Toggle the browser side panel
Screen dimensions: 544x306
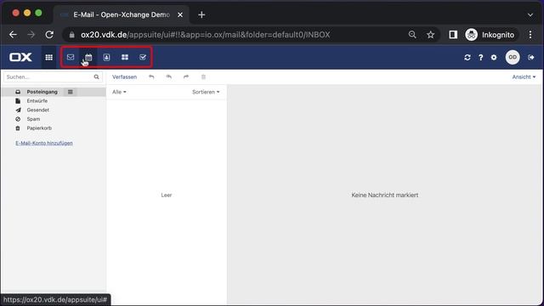tap(453, 35)
